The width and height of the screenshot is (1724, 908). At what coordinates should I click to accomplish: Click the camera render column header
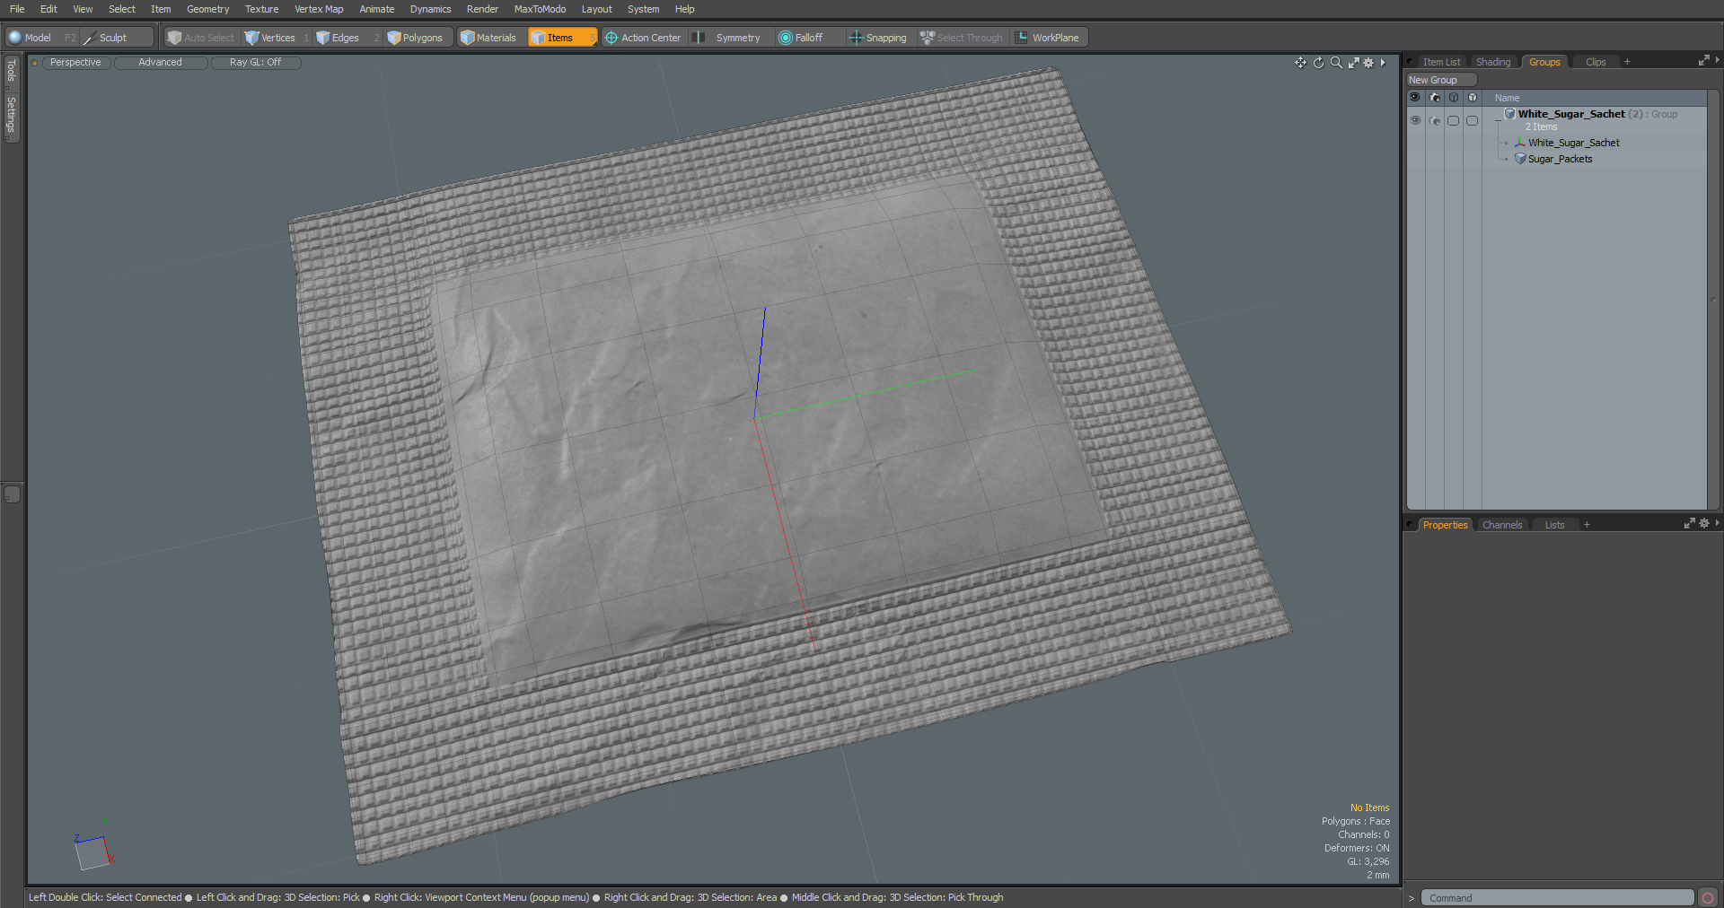pos(1435,98)
